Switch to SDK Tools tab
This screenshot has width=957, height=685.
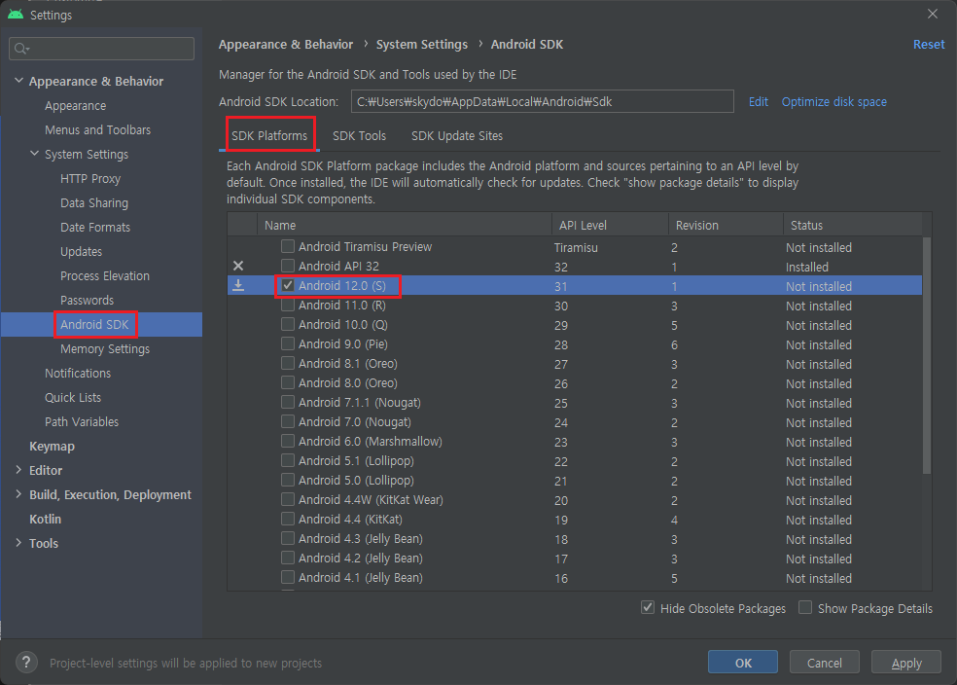[359, 135]
